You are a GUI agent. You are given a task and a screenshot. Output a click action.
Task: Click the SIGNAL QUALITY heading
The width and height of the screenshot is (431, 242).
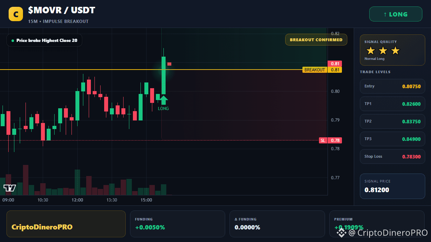380,42
